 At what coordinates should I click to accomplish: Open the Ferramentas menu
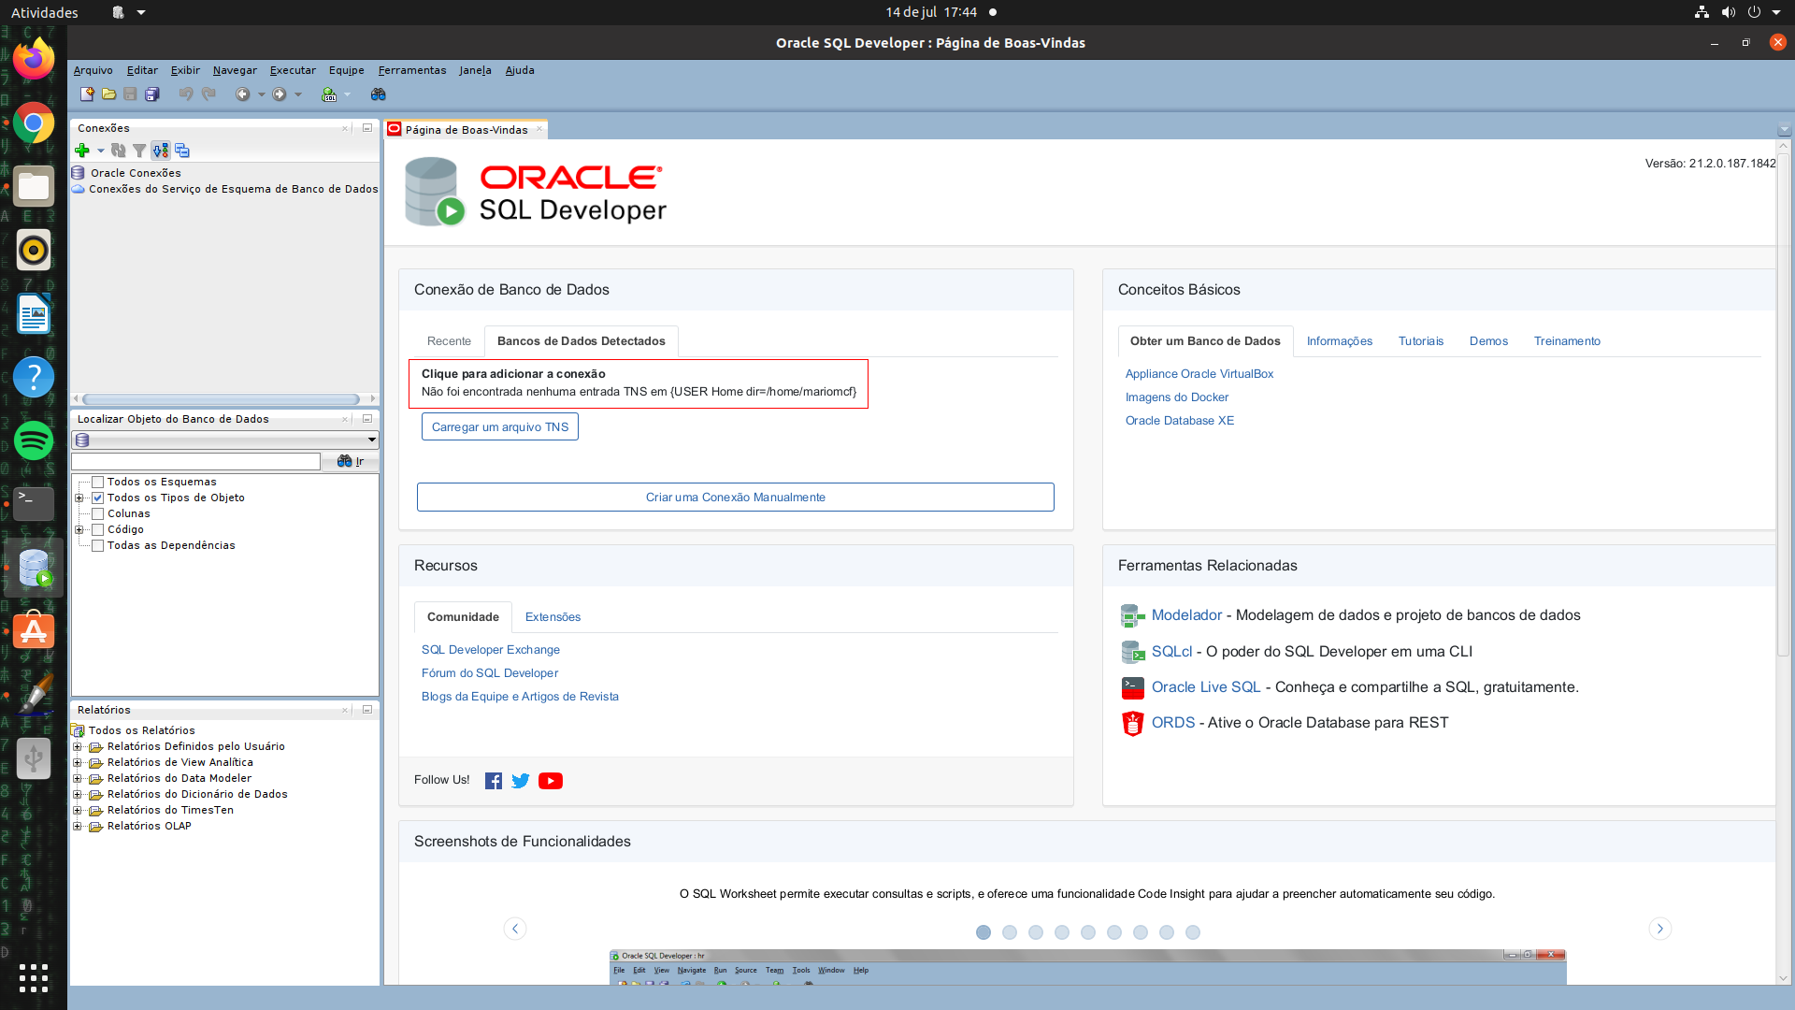click(412, 70)
